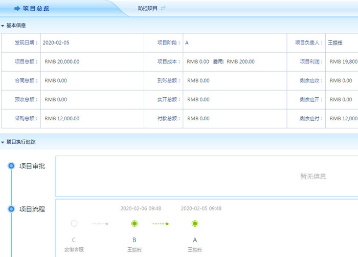Click the 采购总额 value RMB 12,000.00
Screen dimensions: 358x257
pos(62,119)
